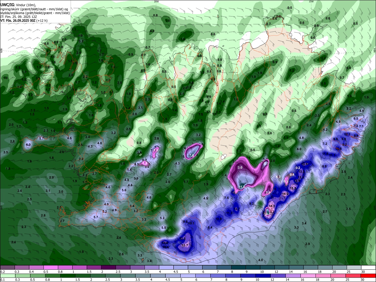The width and height of the screenshot is (376, 282).
Task: Click the 'IT: Fim. 25. 09. 2025 12Z' line
Action: [x=19, y=17]
